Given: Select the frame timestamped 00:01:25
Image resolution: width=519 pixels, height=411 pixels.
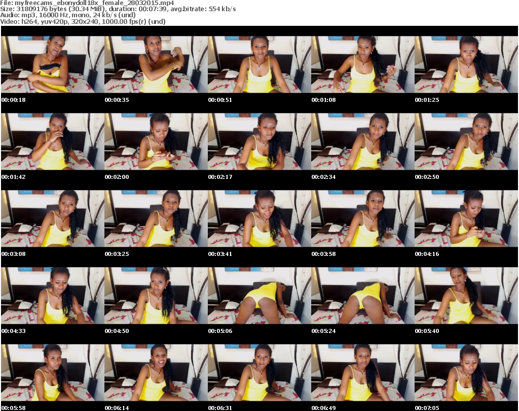Looking at the screenshot, I should (466, 64).
